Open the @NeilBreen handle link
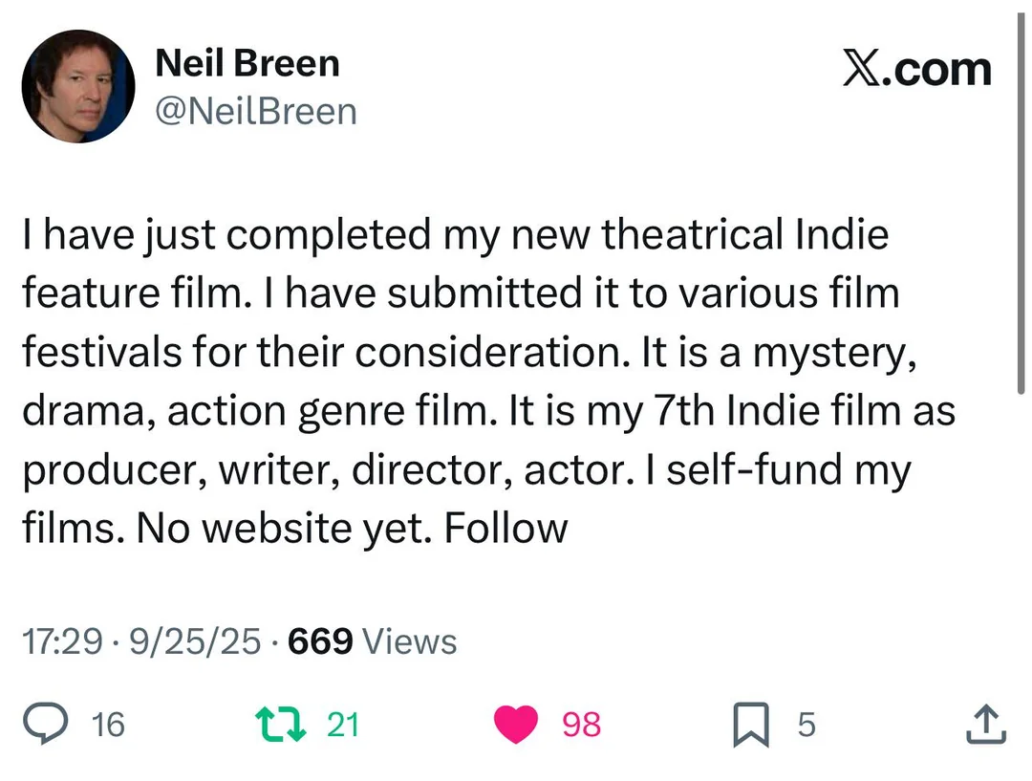Viewport: 1032px width, 781px height. [255, 112]
